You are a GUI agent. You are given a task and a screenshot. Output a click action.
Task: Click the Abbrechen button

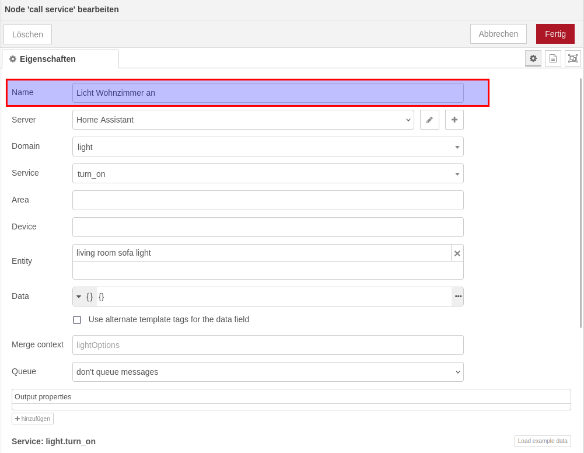click(x=498, y=34)
